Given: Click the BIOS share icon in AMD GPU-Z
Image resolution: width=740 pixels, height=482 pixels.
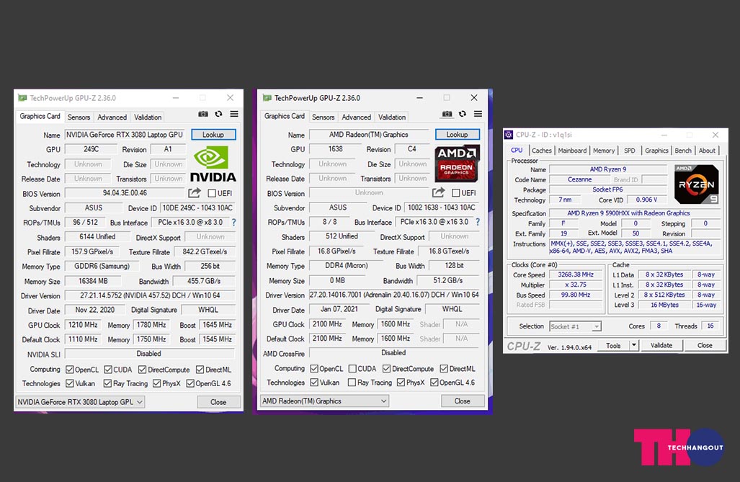Looking at the screenshot, I should pos(438,192).
